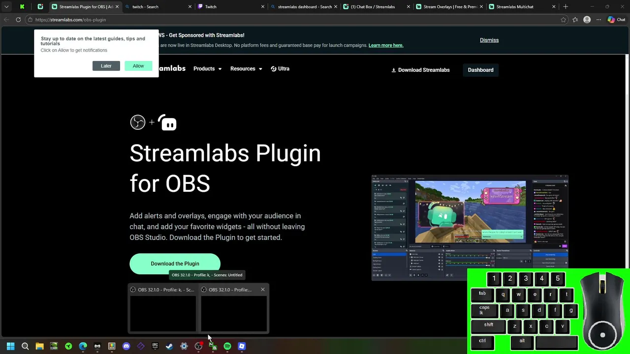Click the Download the Plugin button
Screen dimensions: 630x354
coord(175,264)
